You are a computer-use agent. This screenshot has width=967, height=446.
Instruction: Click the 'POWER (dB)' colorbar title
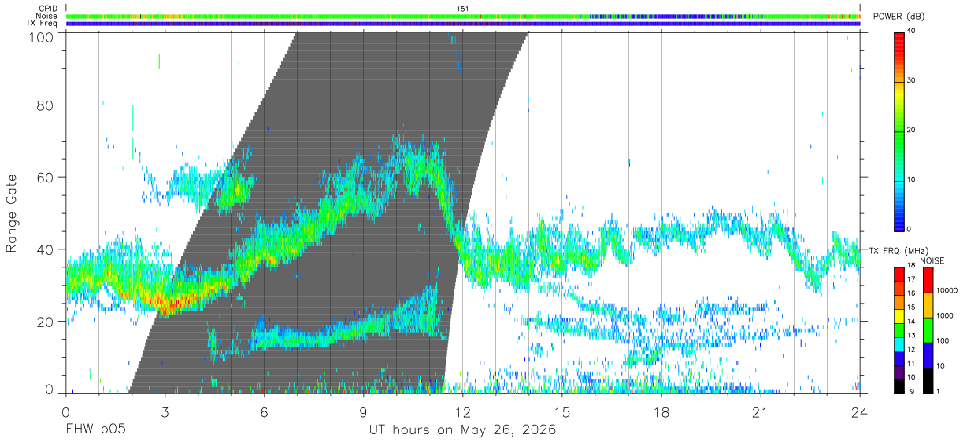[898, 17]
